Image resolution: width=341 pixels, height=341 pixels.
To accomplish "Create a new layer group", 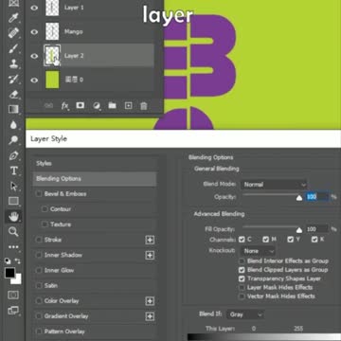I will pyautogui.click(x=112, y=105).
